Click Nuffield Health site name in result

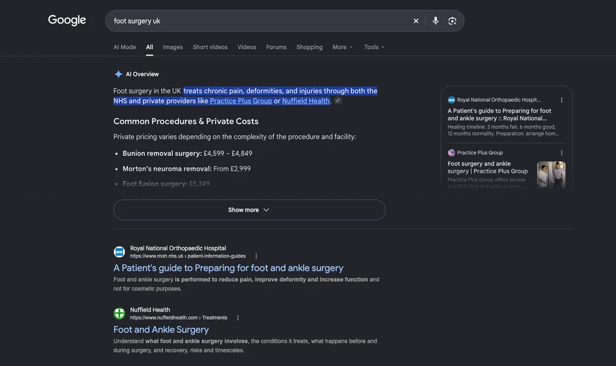click(x=150, y=310)
